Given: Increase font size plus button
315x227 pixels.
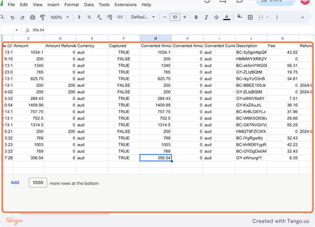Looking at the screenshot, I should coord(185,17).
